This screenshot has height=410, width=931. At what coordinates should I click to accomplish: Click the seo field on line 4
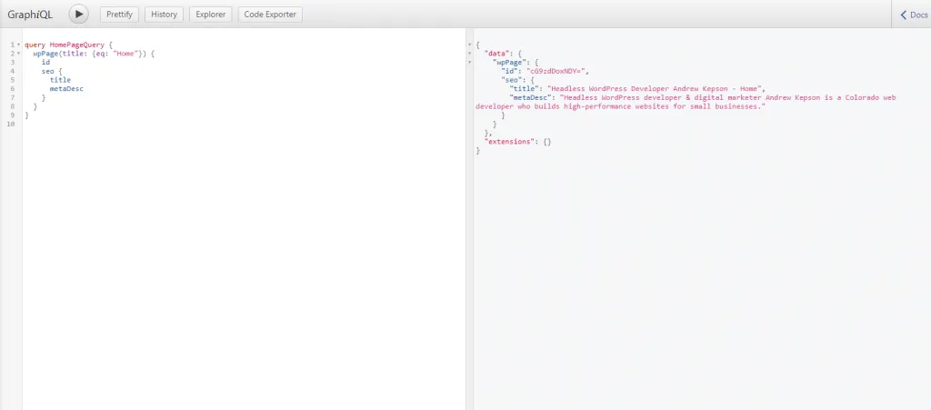[47, 71]
